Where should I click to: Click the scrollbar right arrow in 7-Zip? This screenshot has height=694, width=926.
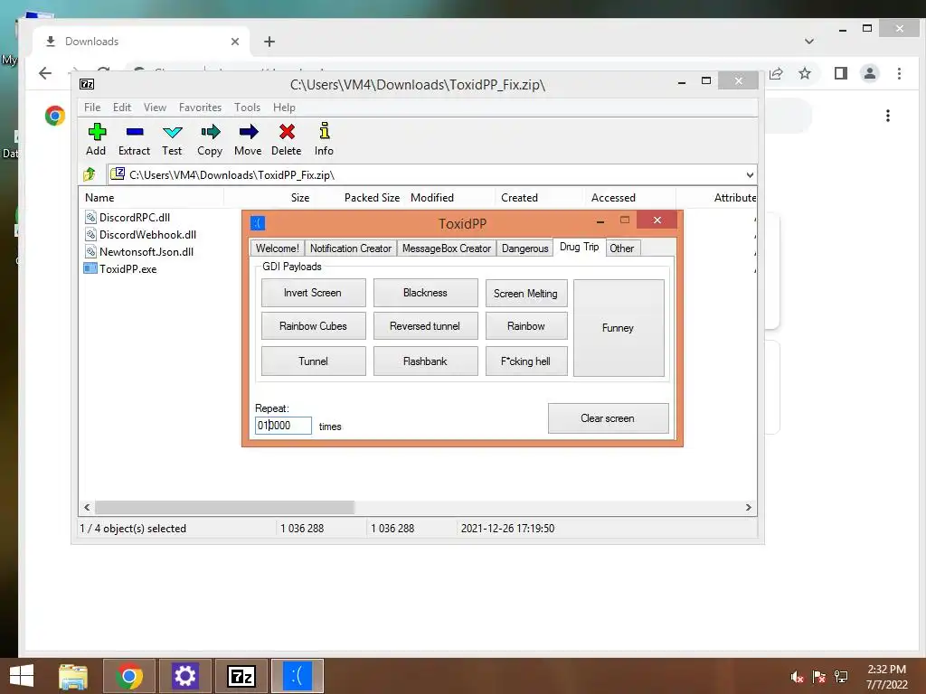[748, 508]
